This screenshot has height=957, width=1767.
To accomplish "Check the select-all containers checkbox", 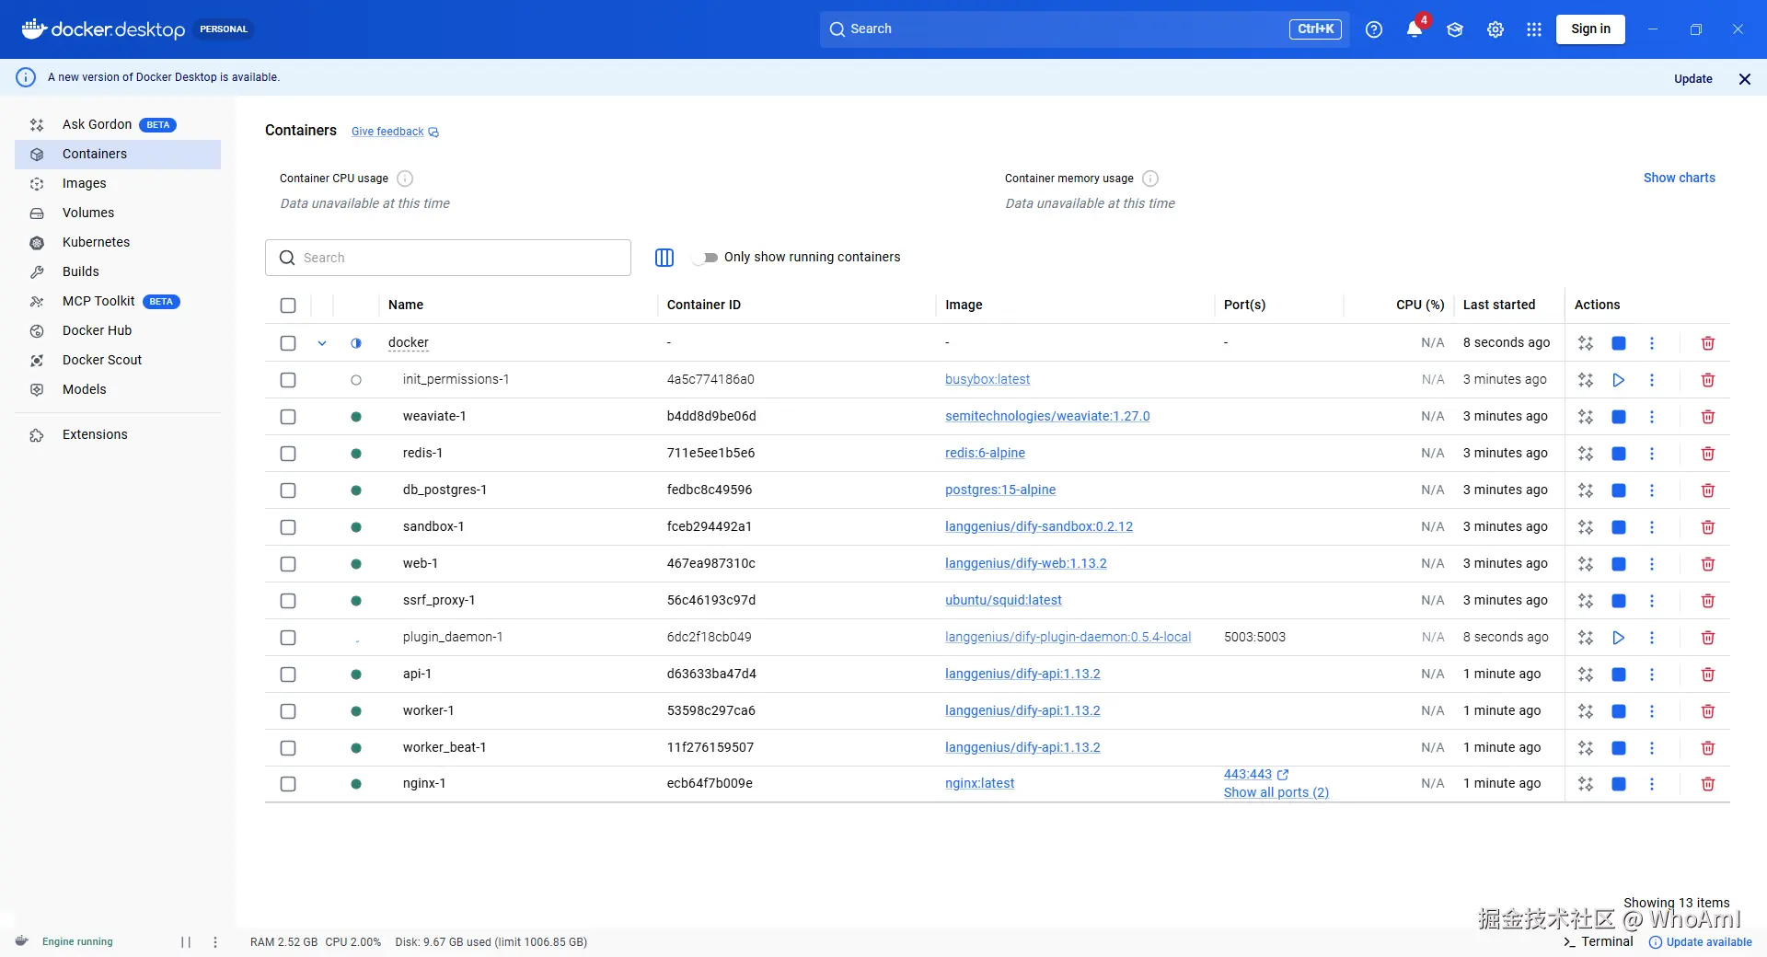I will (288, 306).
